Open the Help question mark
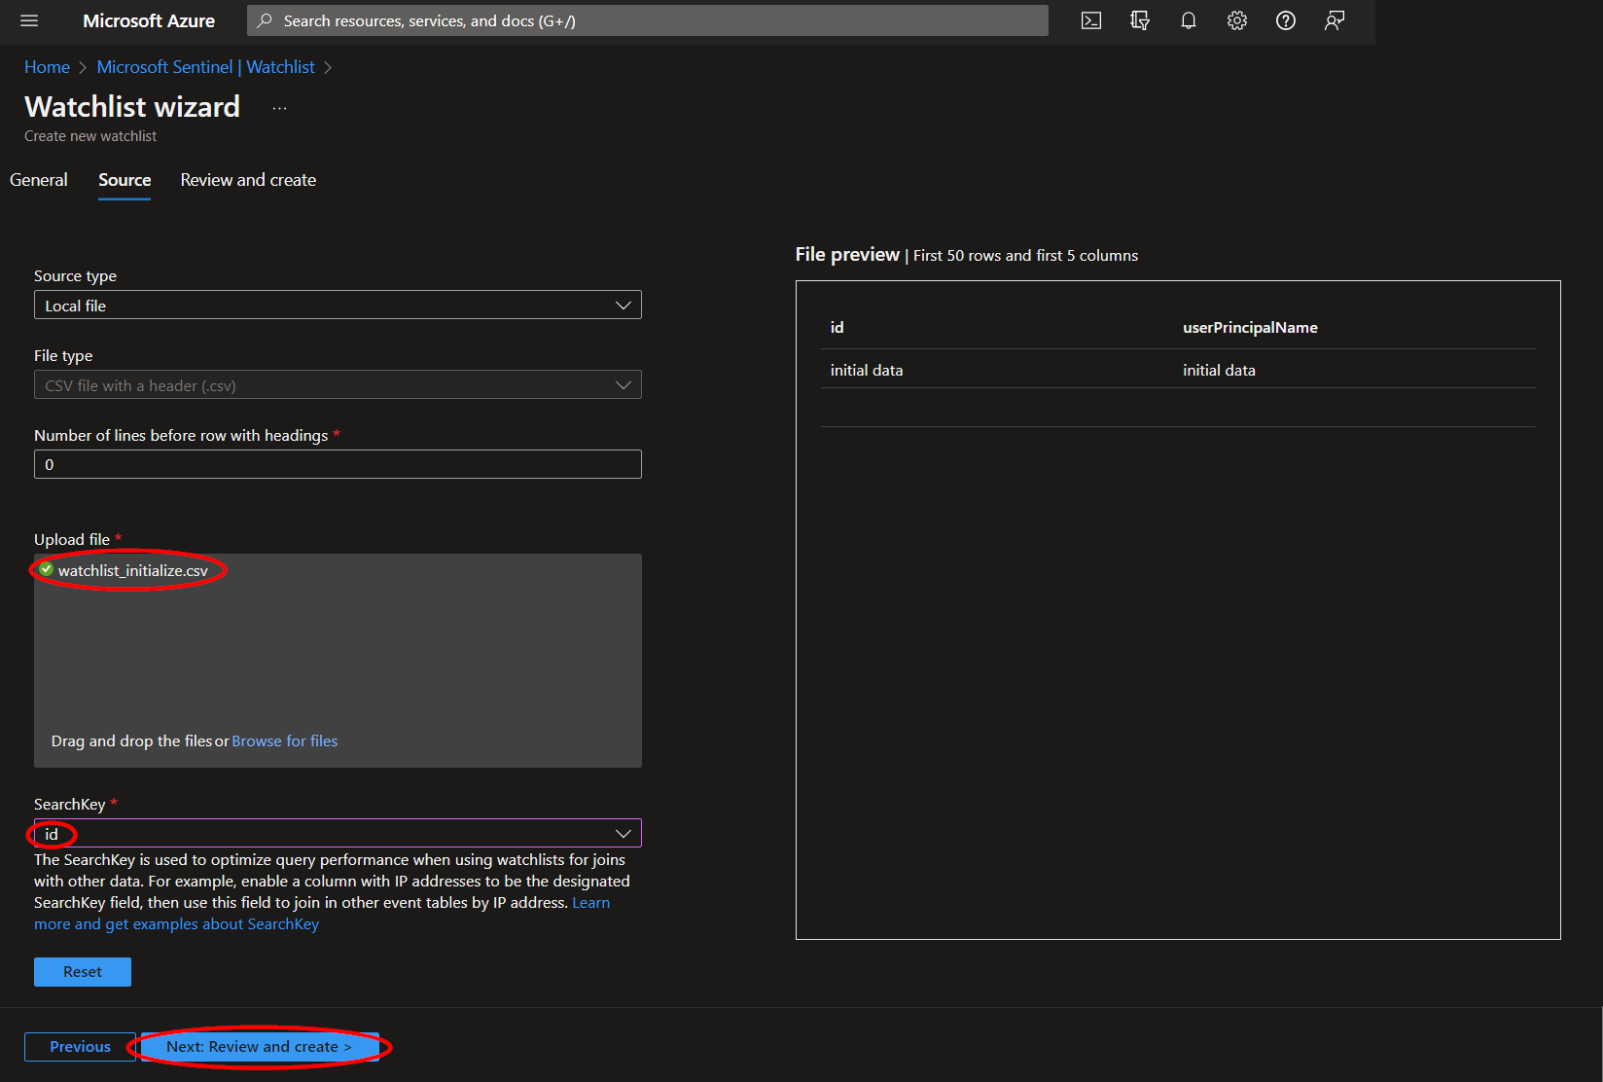Viewport: 1603px width, 1082px height. [1286, 20]
